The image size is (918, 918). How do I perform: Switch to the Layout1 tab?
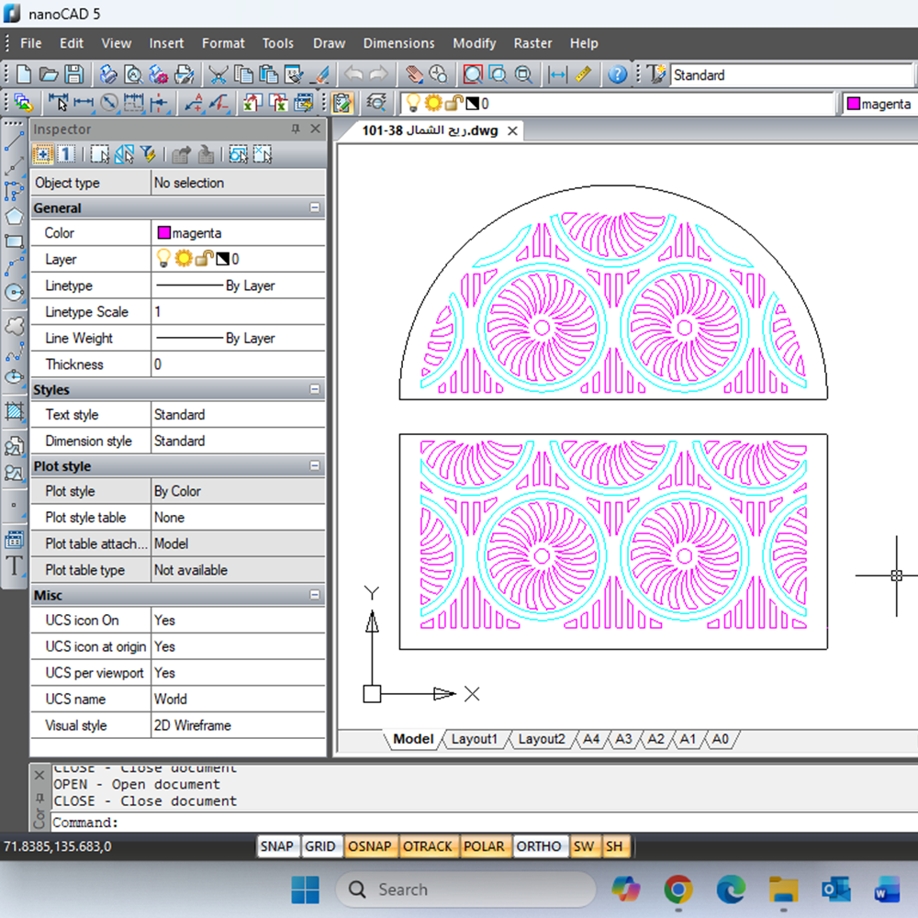(x=474, y=739)
